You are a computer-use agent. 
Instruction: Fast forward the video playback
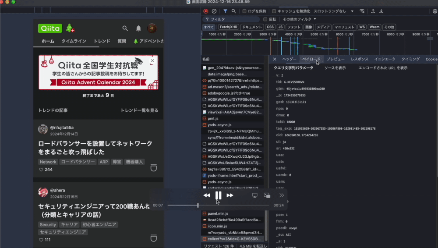230,195
